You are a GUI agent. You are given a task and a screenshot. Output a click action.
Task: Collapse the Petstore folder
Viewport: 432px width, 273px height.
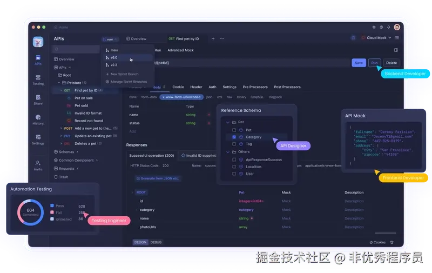59,83
